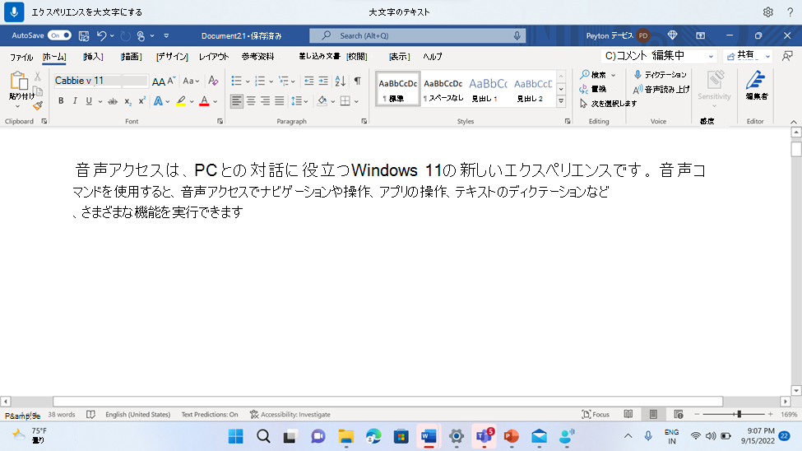Adjust the zoom slider
This screenshot has height=451, width=802.
[739, 414]
